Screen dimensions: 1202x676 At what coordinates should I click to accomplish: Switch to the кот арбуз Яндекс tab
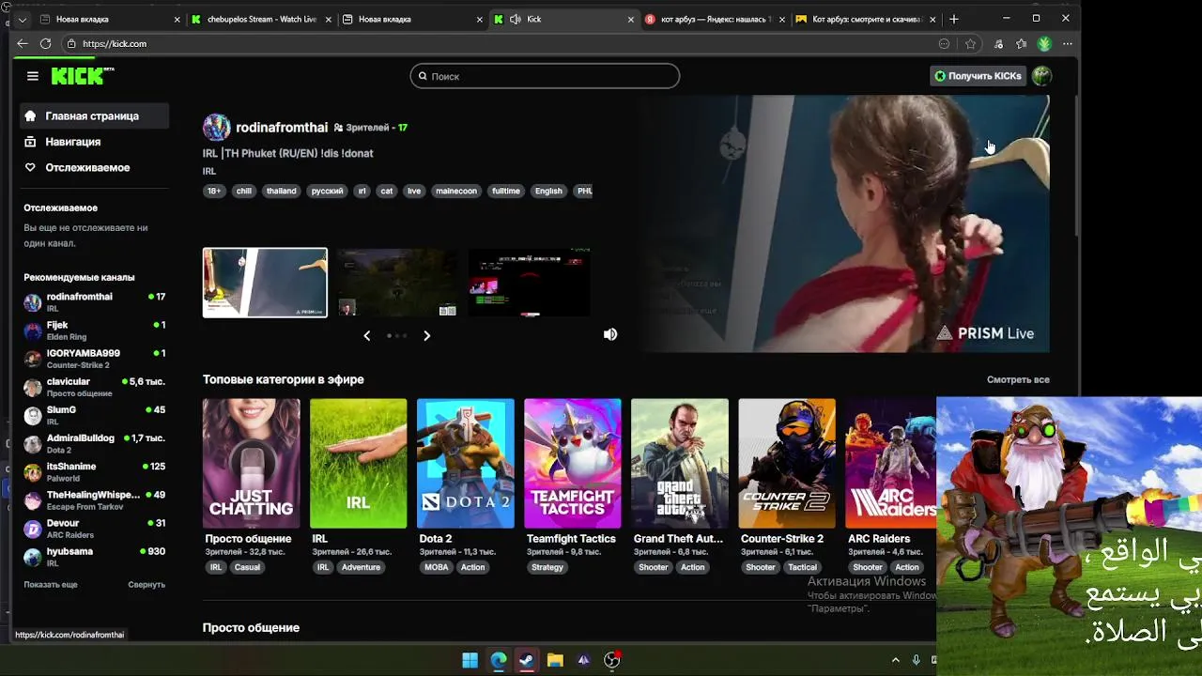pos(715,19)
